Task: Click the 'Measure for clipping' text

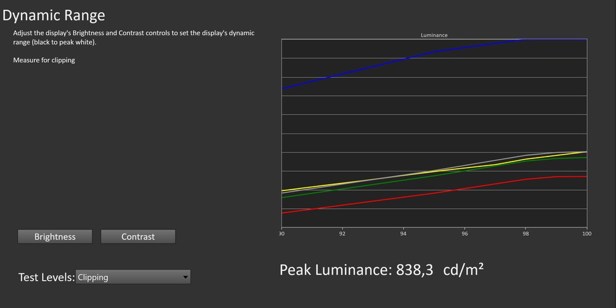Action: tap(44, 60)
